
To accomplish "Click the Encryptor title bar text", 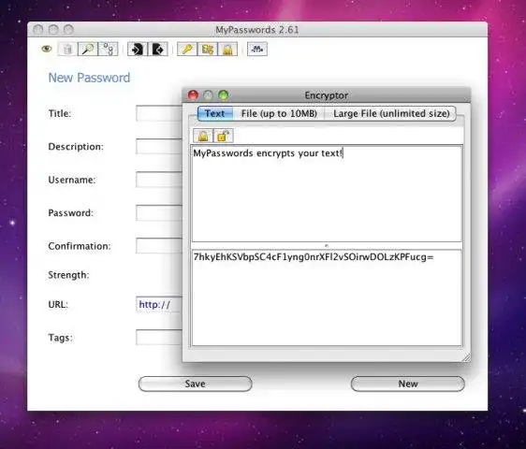I will pyautogui.click(x=327, y=95).
